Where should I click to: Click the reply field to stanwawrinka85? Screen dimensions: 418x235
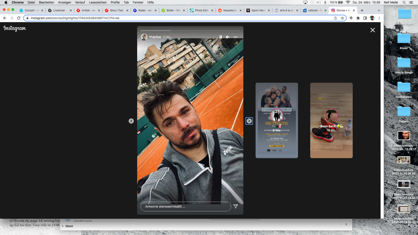(x=186, y=206)
